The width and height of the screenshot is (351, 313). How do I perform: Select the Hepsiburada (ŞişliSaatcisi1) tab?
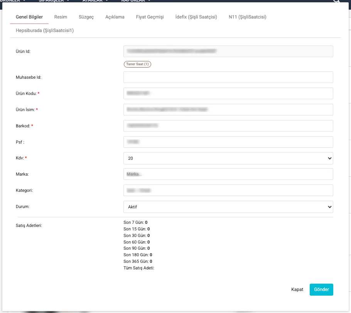pyautogui.click(x=45, y=30)
